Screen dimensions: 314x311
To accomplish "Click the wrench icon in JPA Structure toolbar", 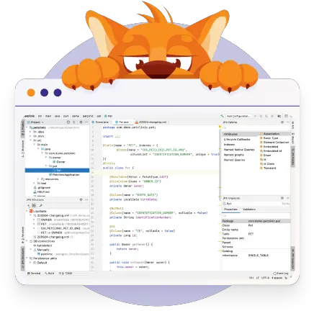I will pos(41,206).
